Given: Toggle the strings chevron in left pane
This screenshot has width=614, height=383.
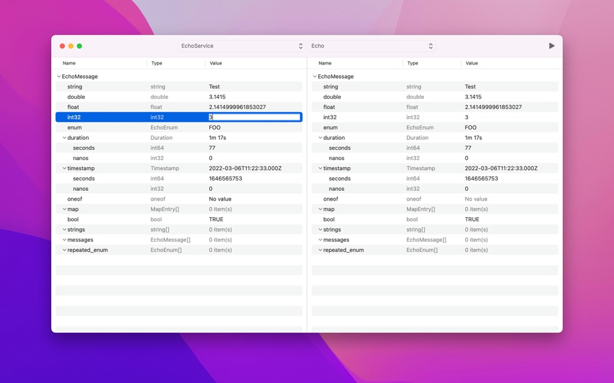Looking at the screenshot, I should click(64, 230).
